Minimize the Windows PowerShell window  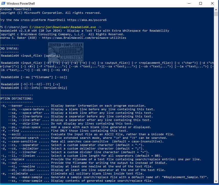point(189,4)
